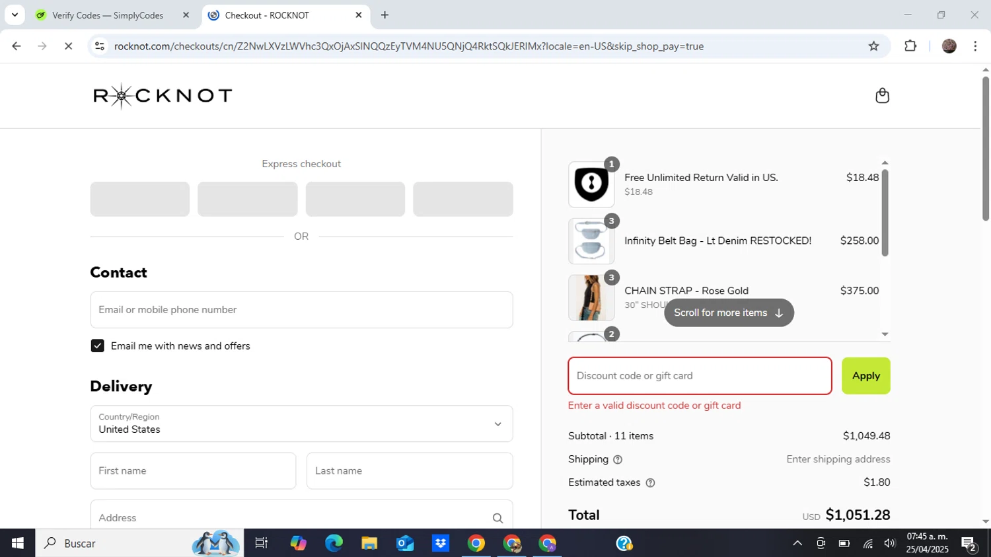Show shipping info help icon
The height and width of the screenshot is (557, 991).
click(618, 460)
